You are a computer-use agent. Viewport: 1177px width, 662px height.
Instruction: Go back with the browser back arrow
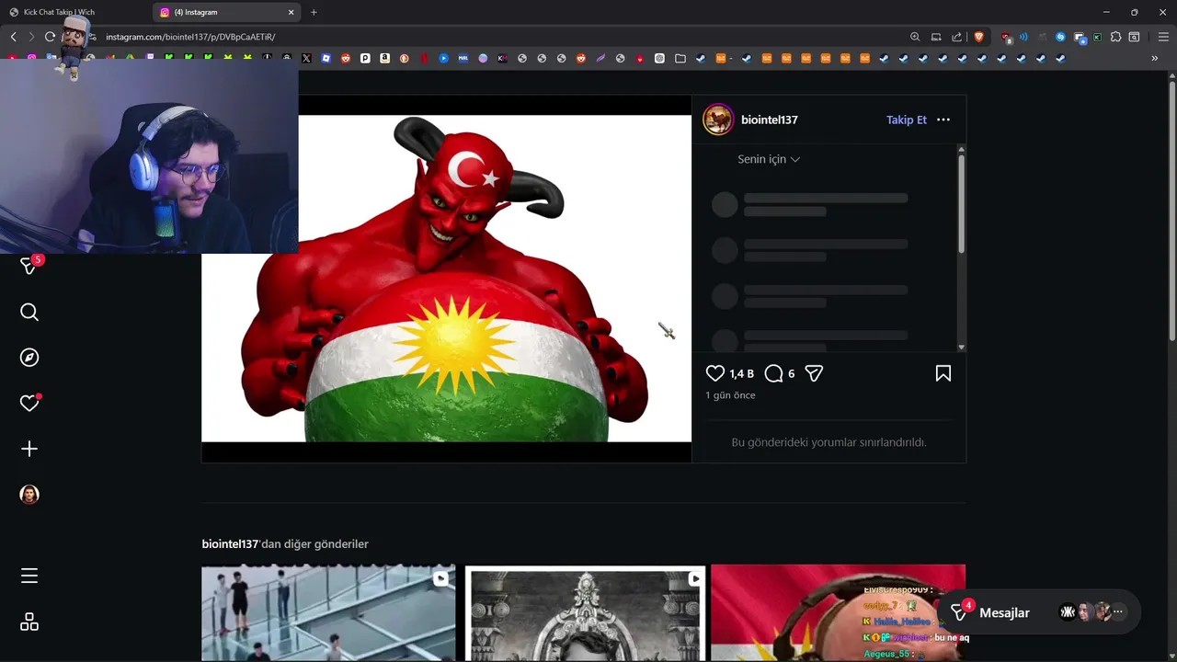pyautogui.click(x=13, y=37)
